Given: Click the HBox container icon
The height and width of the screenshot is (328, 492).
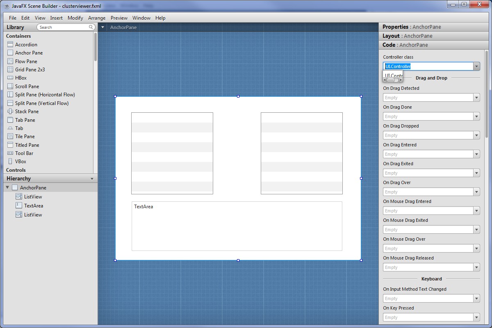Looking at the screenshot, I should click(10, 77).
